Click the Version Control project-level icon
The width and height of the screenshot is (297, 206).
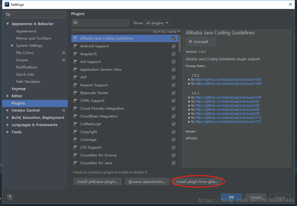(x=64, y=110)
